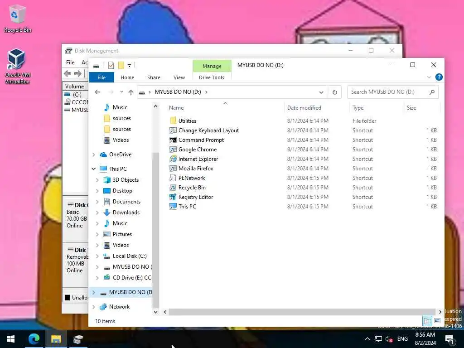This screenshot has width=464, height=348.
Task: Click the Volume column header in Disk Management
Action: coord(75,87)
